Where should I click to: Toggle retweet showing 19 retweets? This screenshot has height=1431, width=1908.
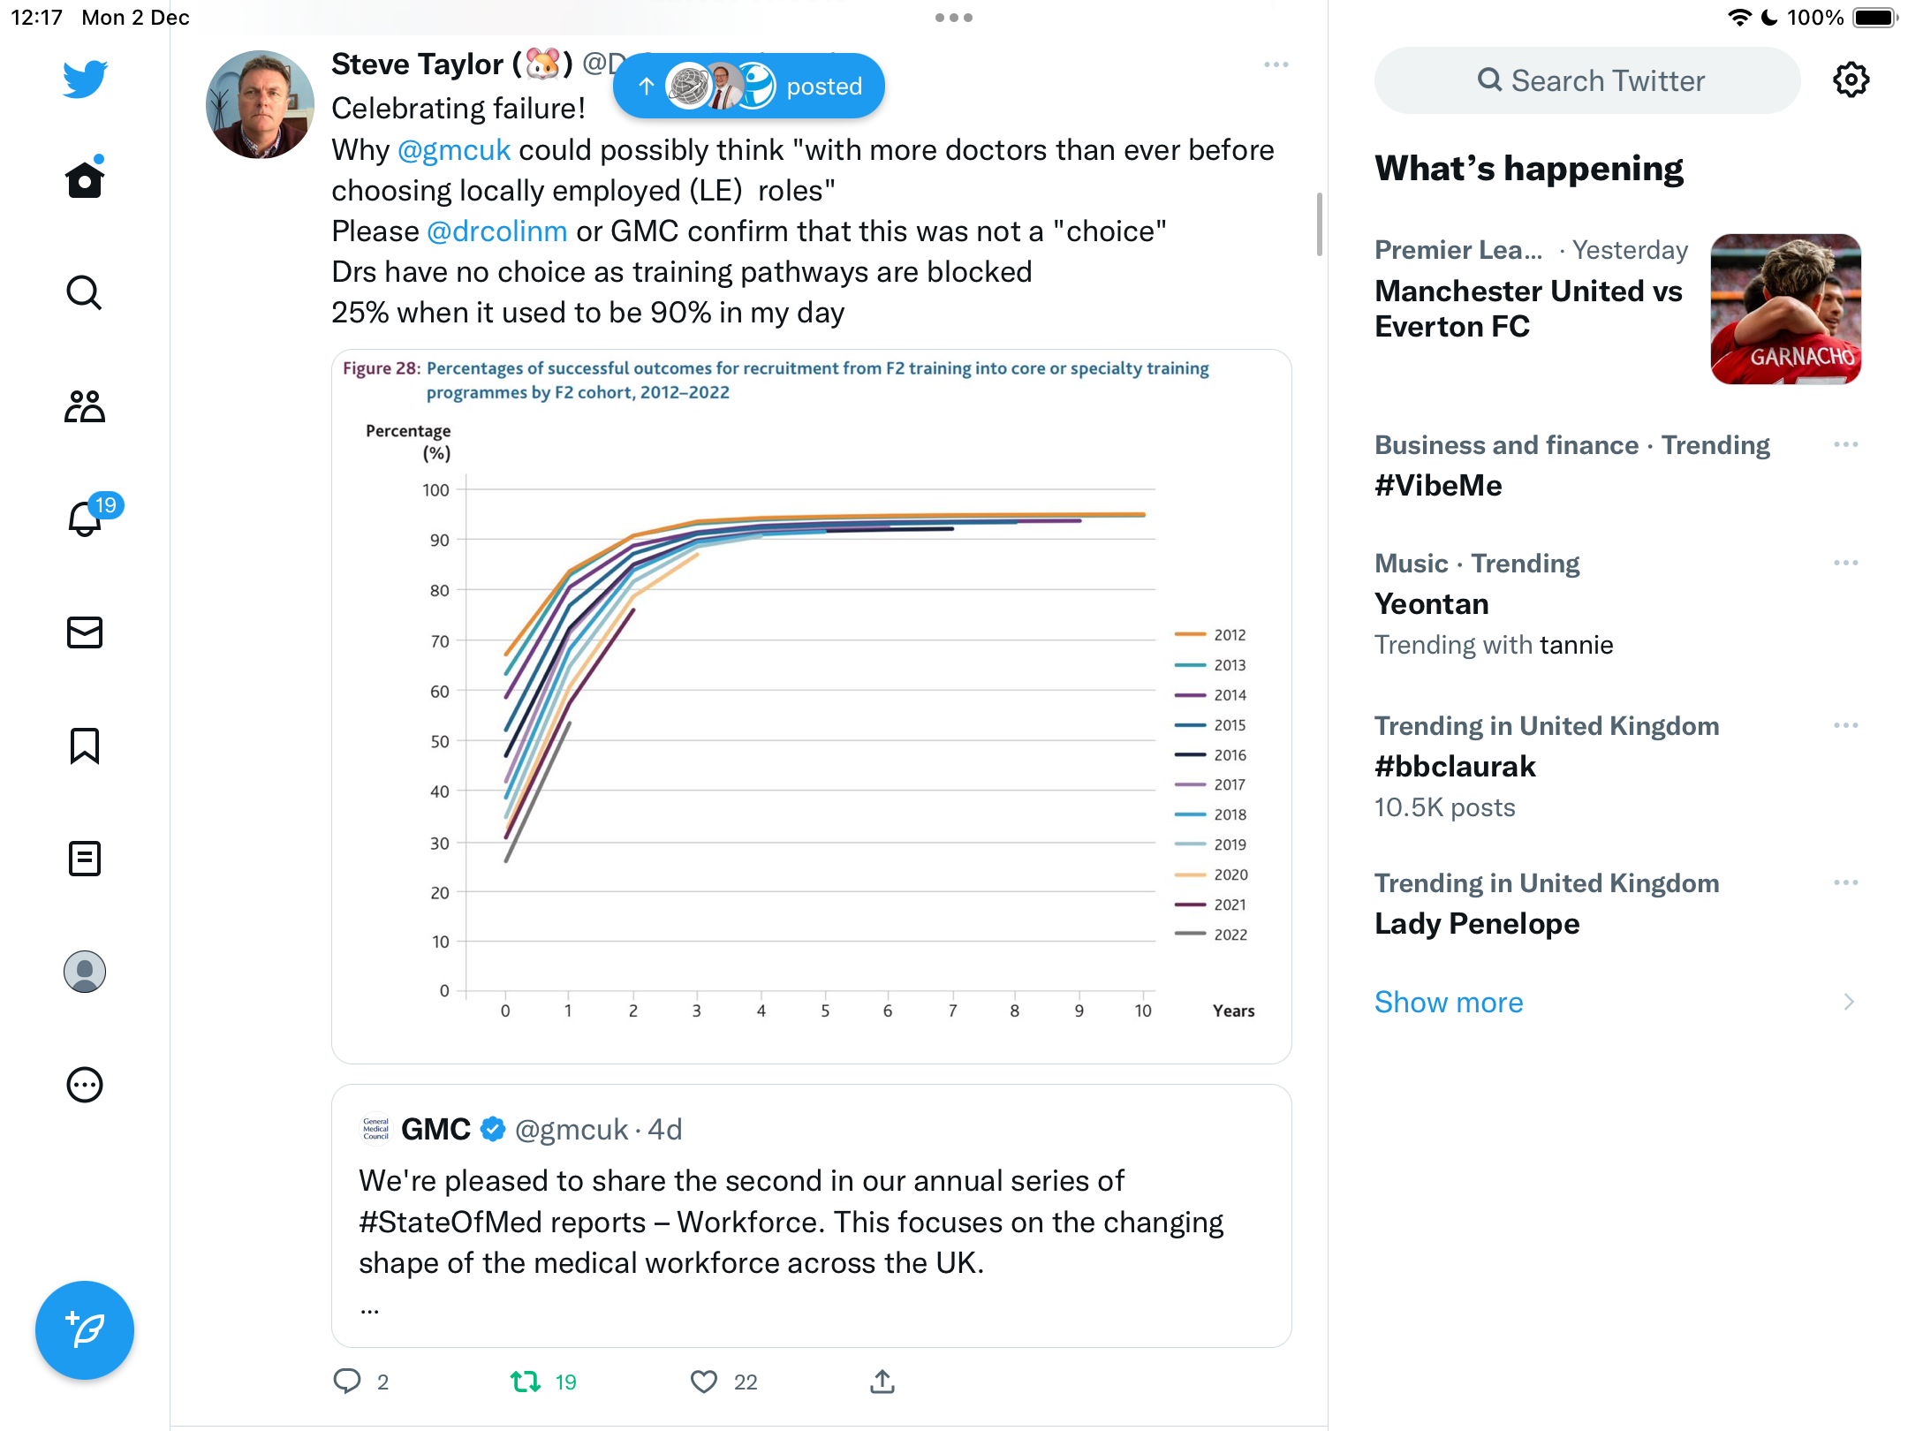coord(526,1382)
